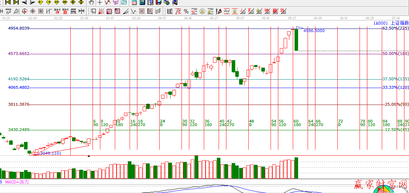
Task: Select the 62.50%(225) level label
Action: 396,28
